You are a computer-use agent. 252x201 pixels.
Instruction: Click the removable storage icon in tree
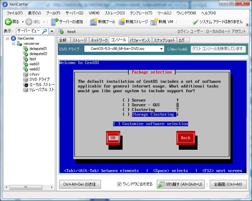[26, 90]
